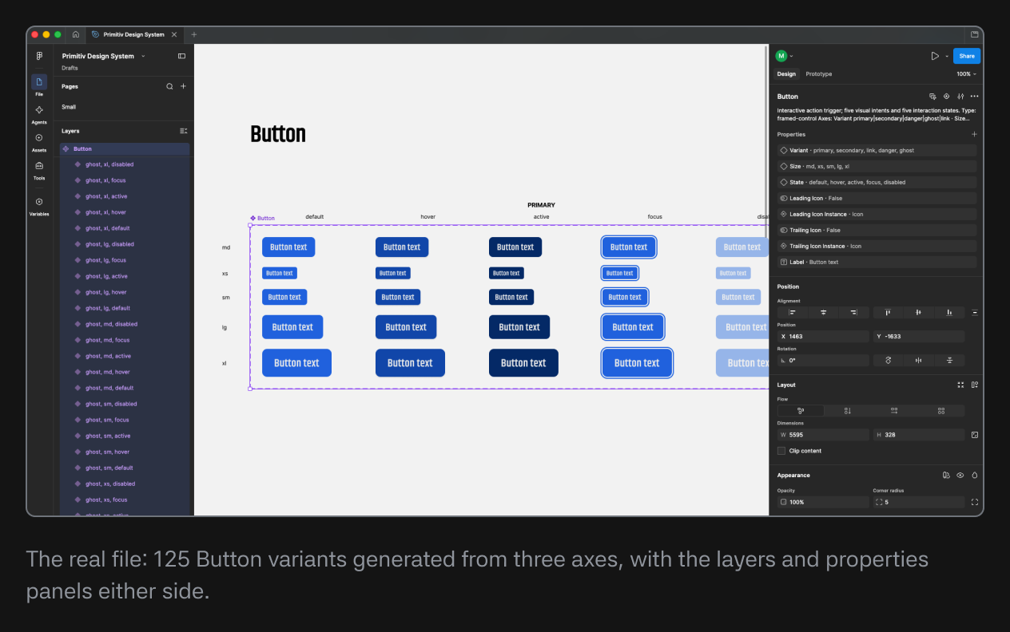Collapse all layers icon in Layers header

tap(183, 131)
